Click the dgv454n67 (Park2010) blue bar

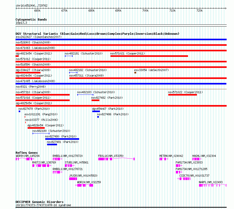(x=96, y=111)
